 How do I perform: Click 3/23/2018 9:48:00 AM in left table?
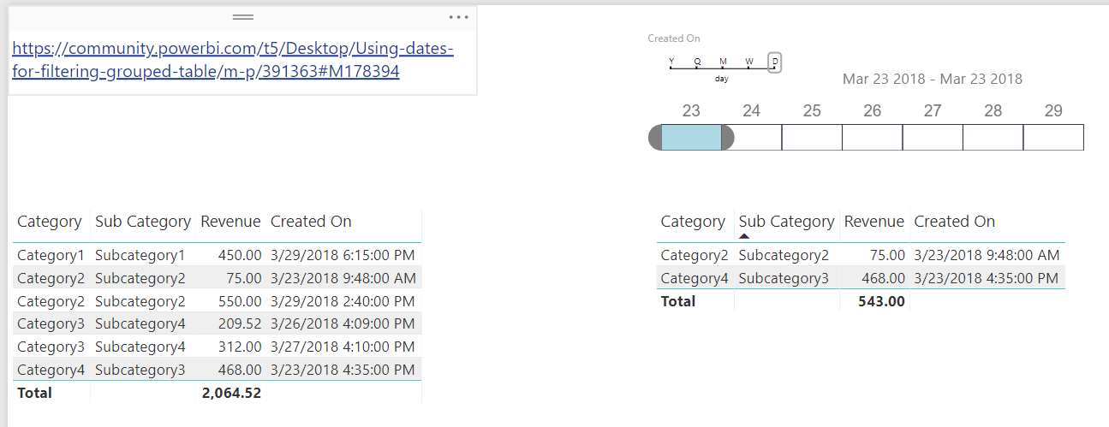[x=343, y=278]
